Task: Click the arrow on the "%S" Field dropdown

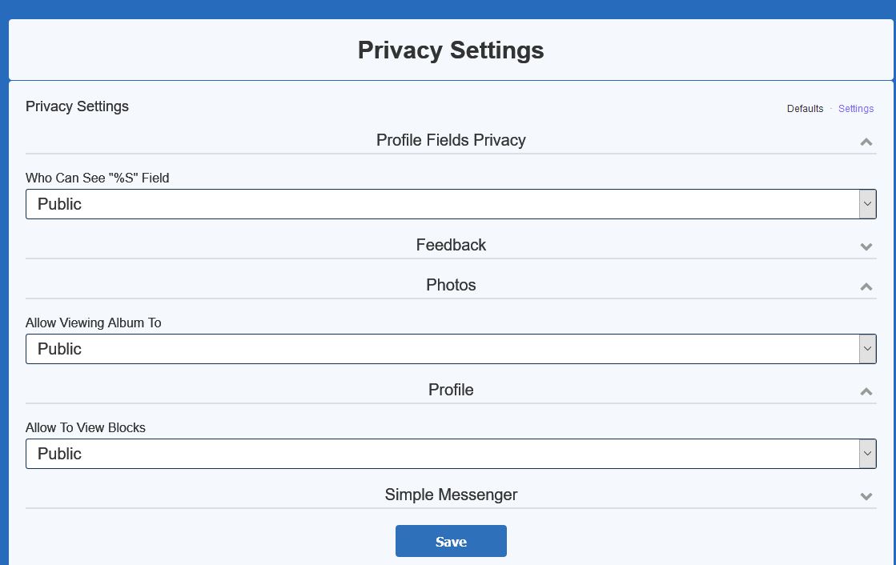Action: 867,204
